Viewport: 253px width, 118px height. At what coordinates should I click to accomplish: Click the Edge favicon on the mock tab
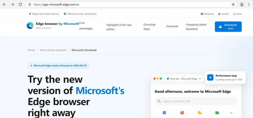click(168, 79)
